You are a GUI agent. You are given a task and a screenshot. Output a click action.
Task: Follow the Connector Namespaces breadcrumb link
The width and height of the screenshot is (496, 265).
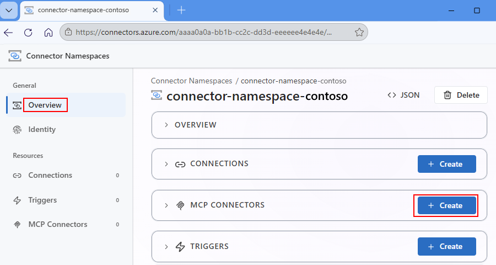click(191, 81)
